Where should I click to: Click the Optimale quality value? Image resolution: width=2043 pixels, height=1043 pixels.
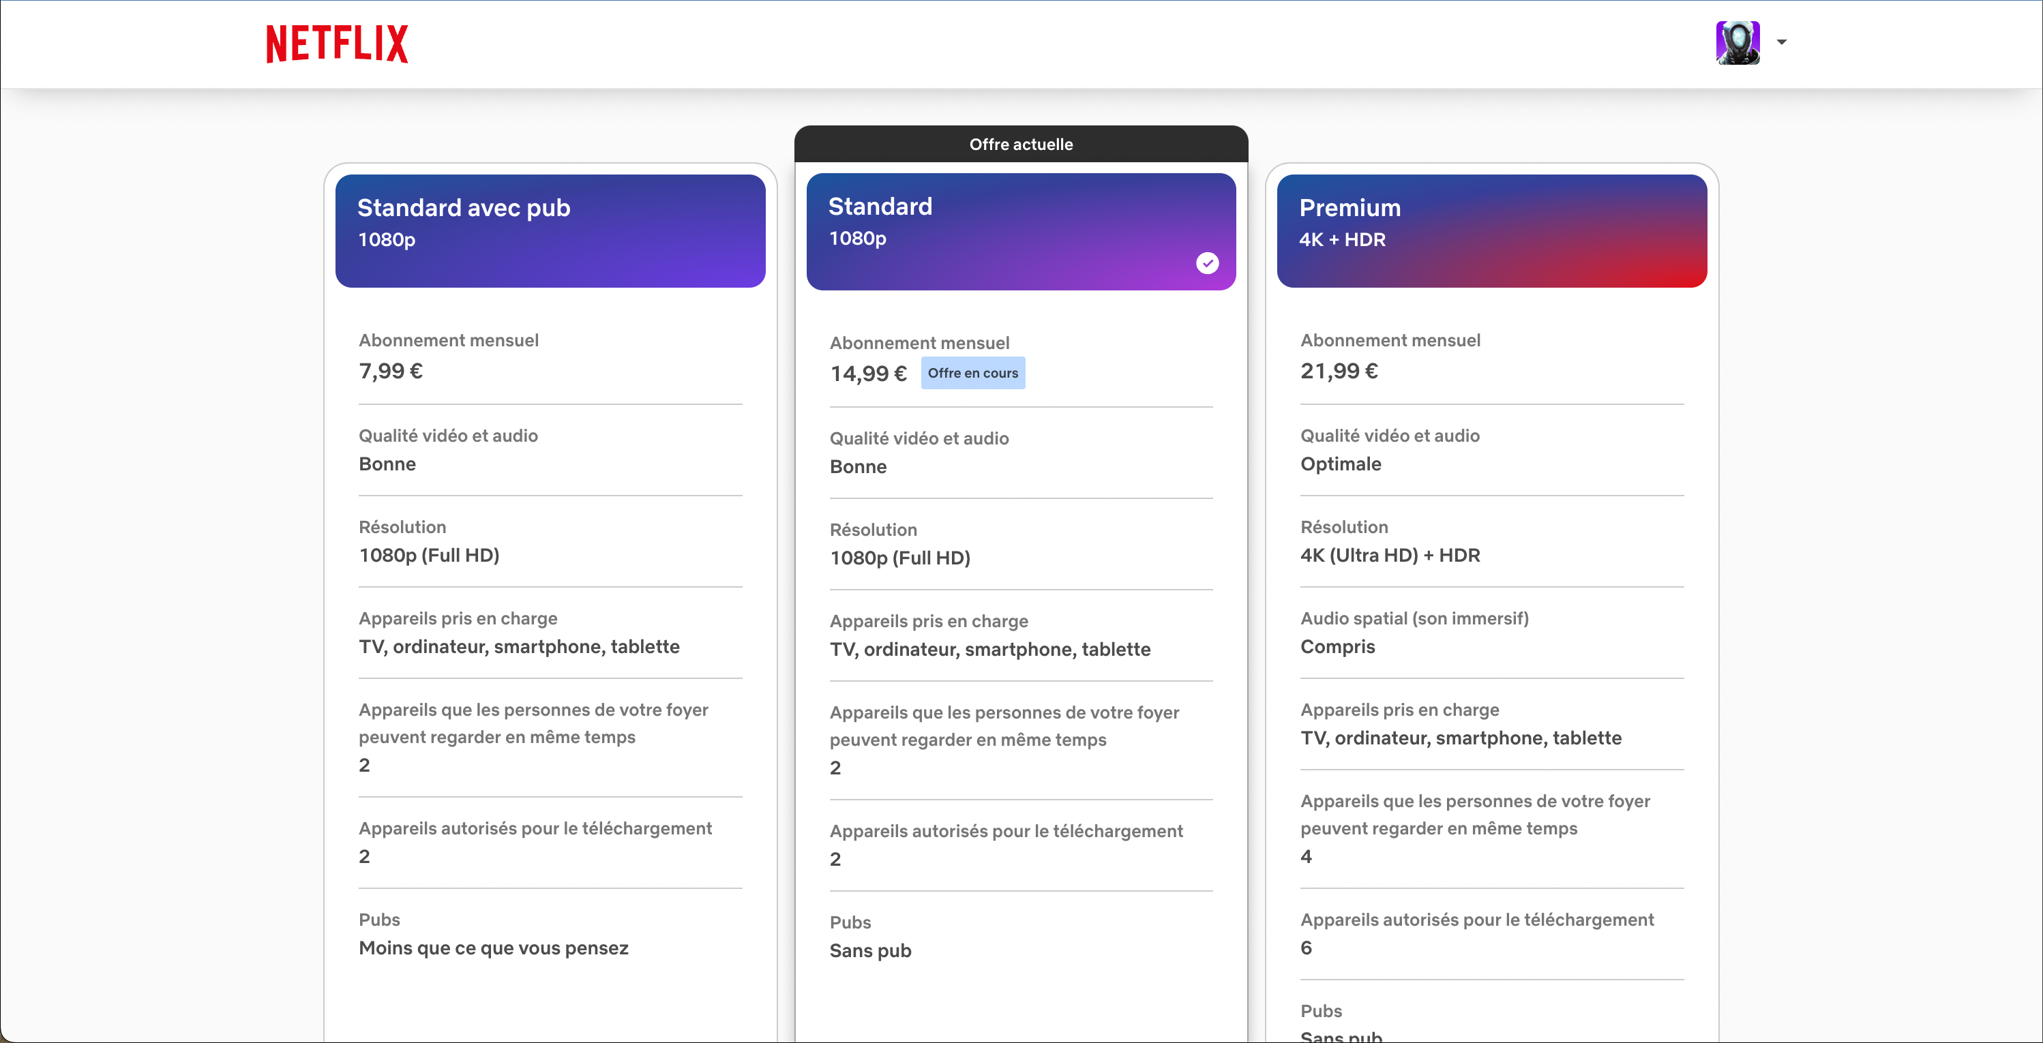coord(1341,464)
